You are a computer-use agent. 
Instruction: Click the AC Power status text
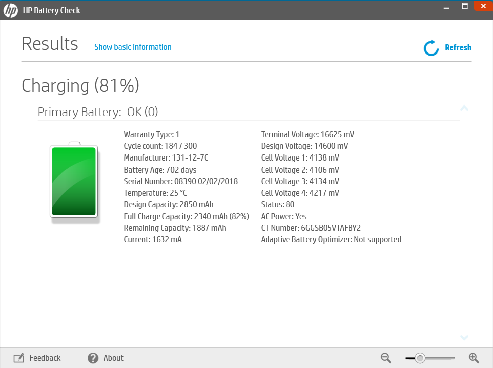click(284, 216)
